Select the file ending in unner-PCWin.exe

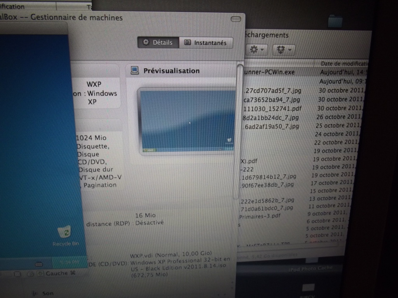tap(269, 72)
